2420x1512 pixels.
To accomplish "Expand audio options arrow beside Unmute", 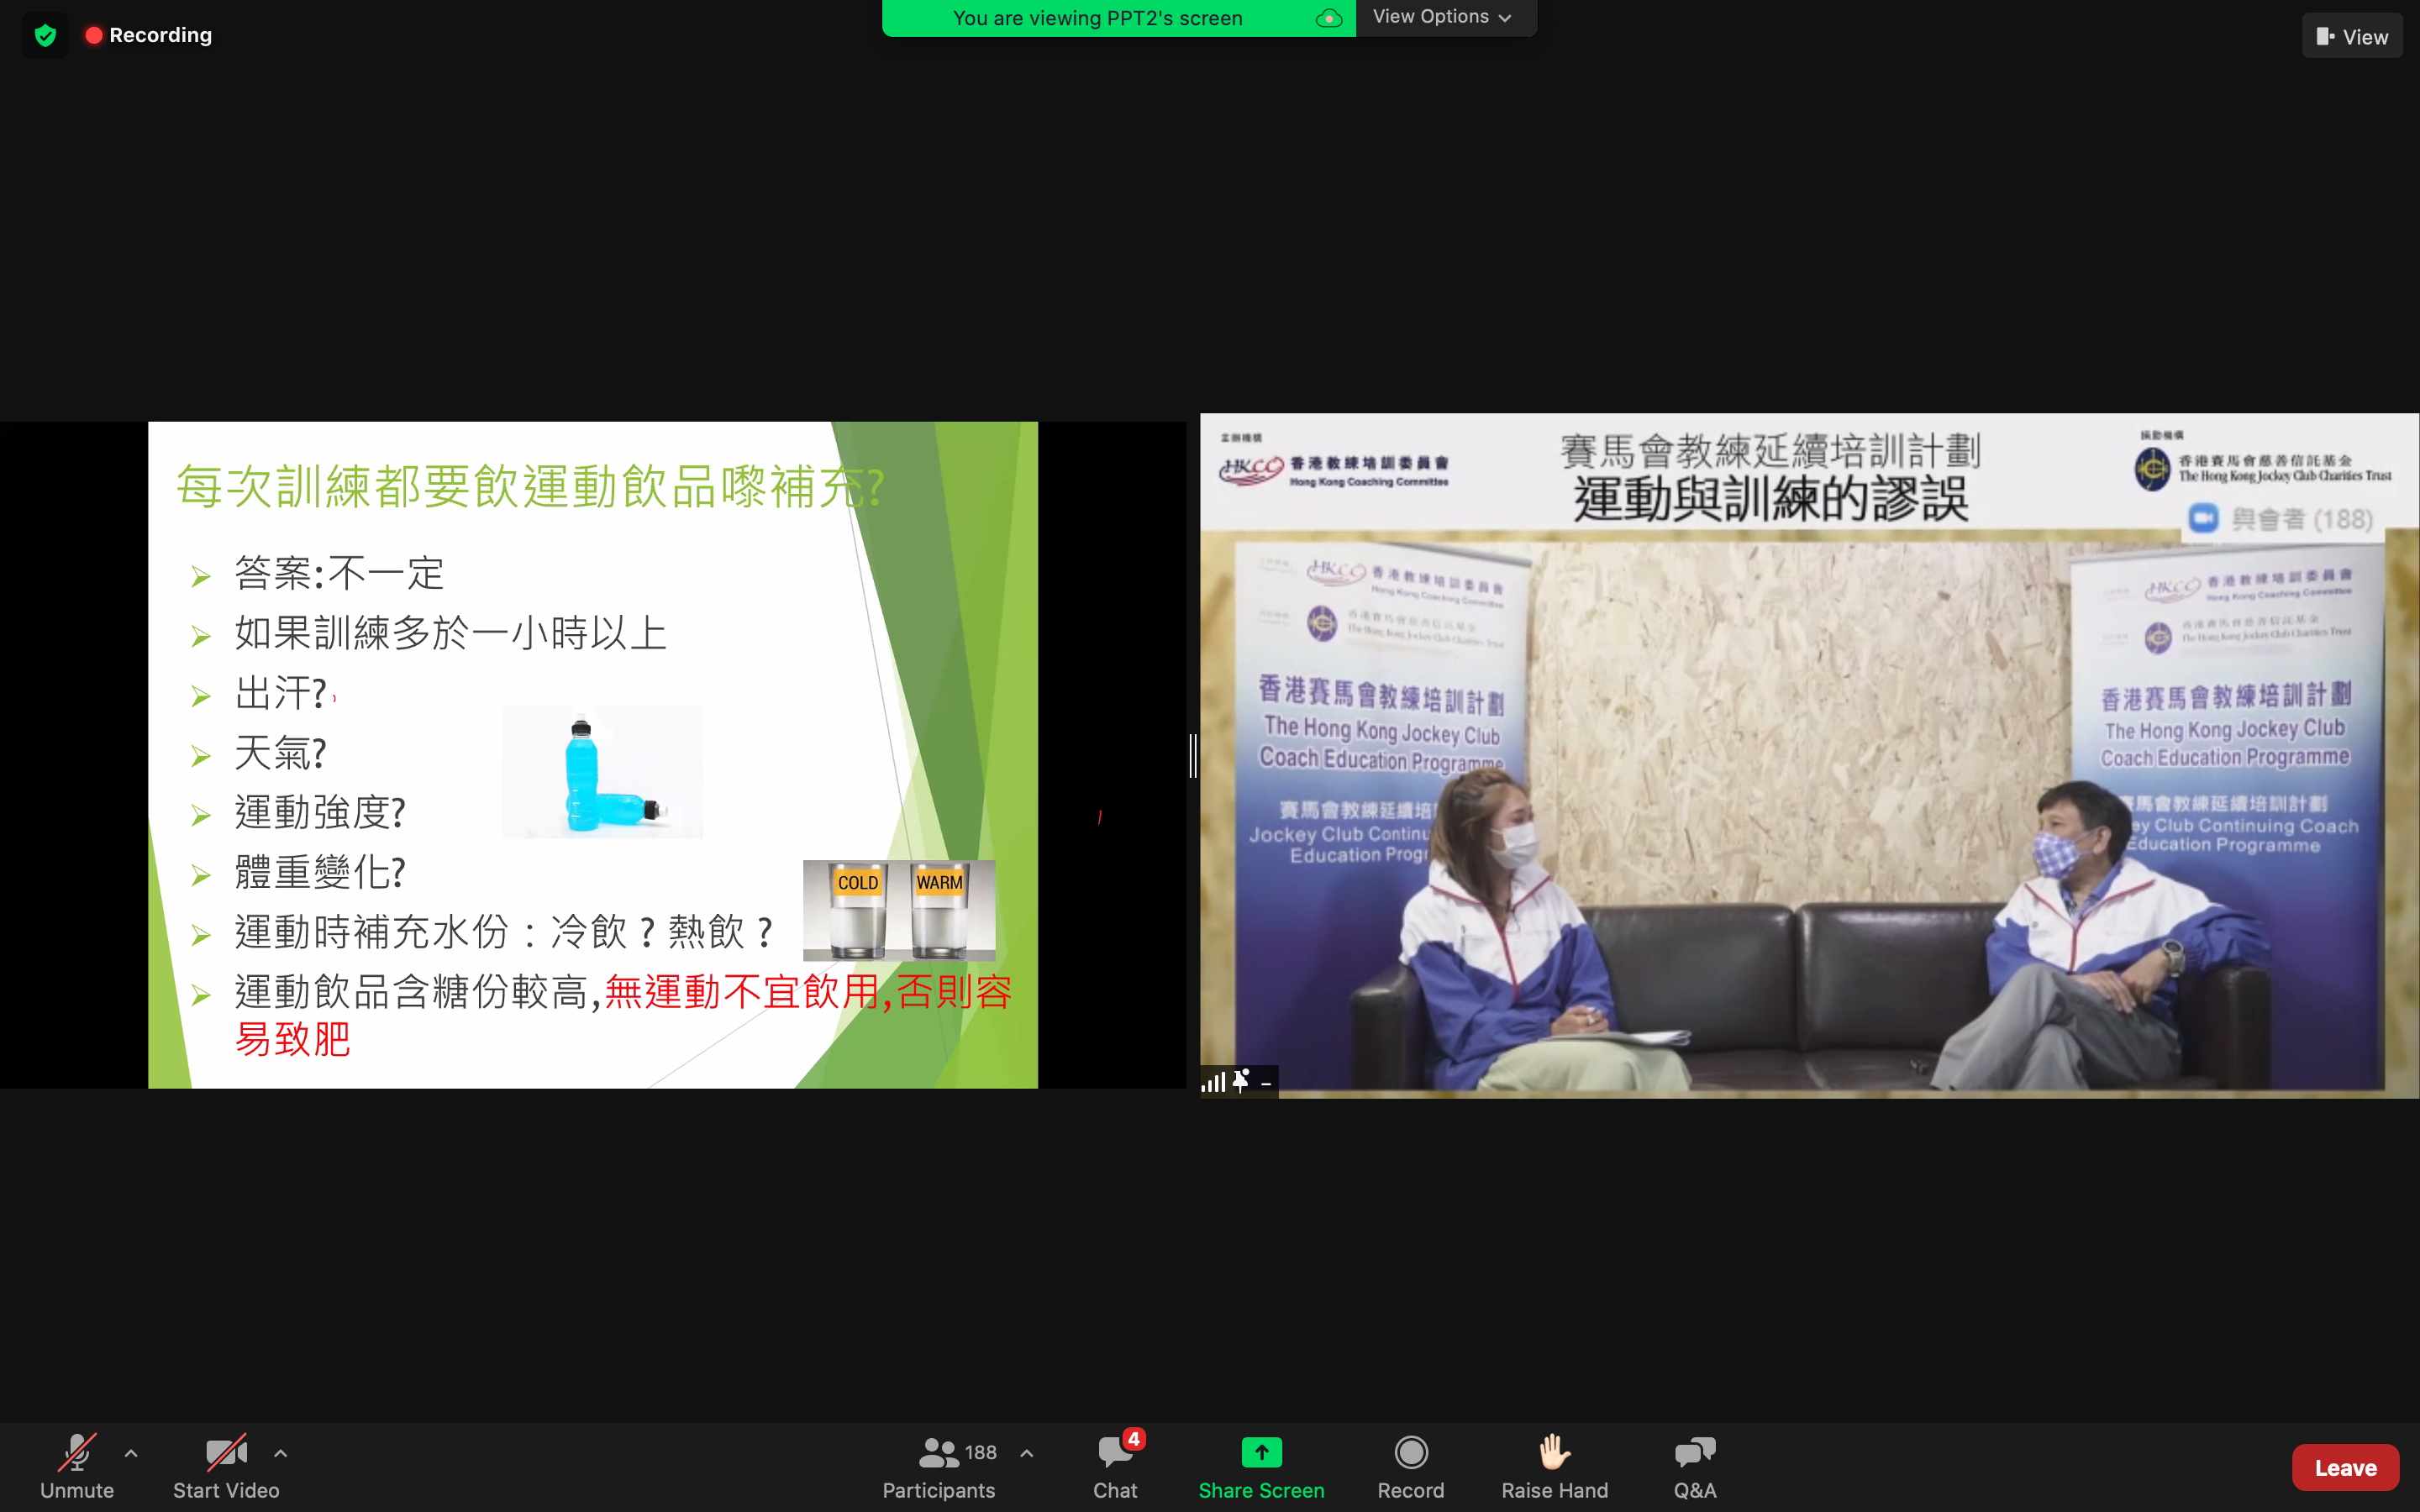I will pyautogui.click(x=131, y=1453).
